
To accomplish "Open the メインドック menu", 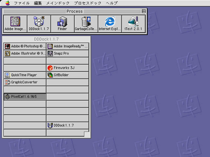I will click(58, 3).
